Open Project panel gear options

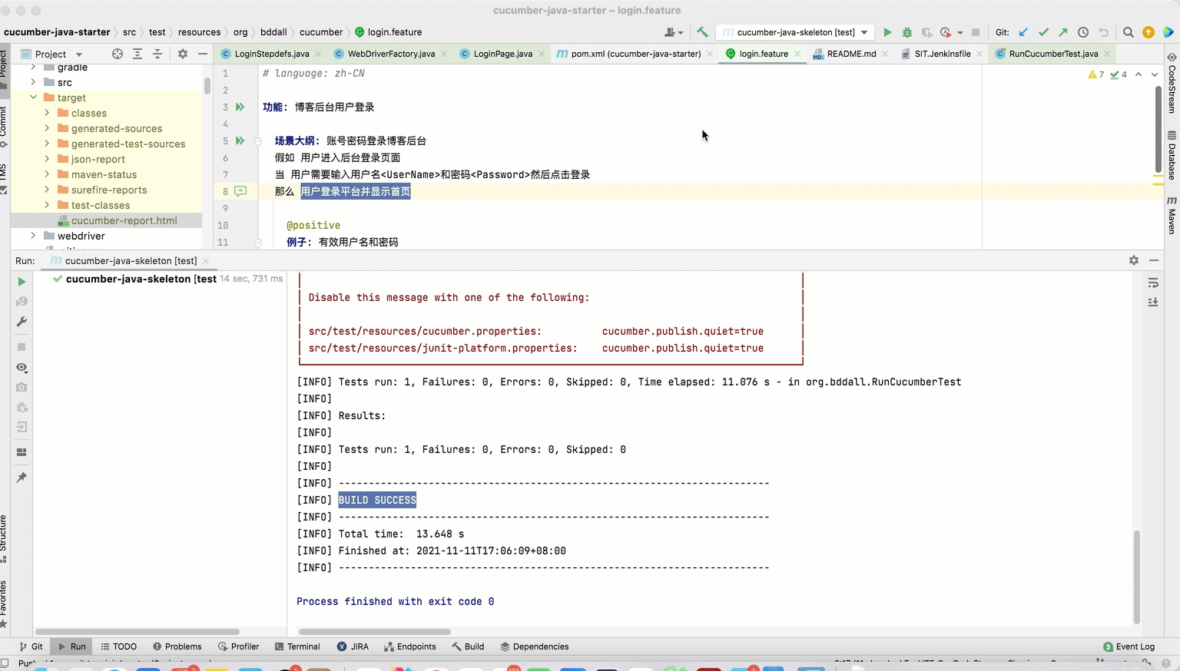pyautogui.click(x=183, y=54)
